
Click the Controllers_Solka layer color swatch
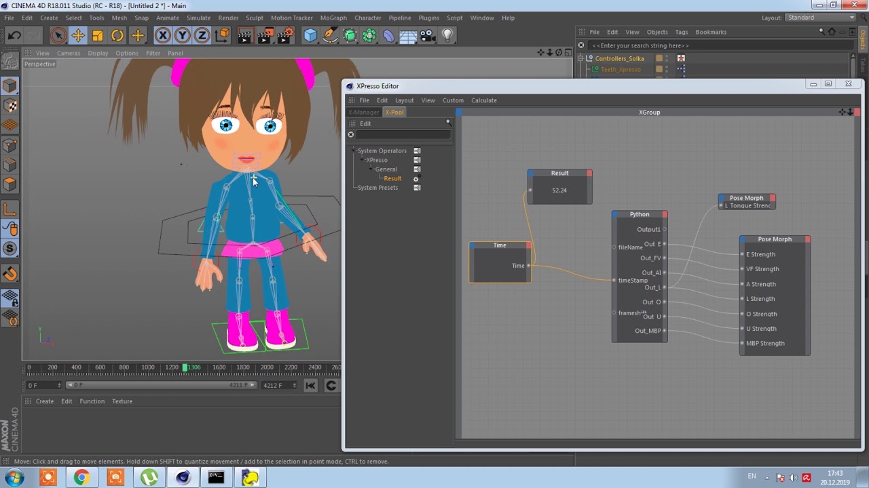(x=659, y=58)
